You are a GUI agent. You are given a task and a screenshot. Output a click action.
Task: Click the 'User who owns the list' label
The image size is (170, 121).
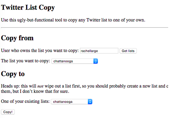point(40,51)
